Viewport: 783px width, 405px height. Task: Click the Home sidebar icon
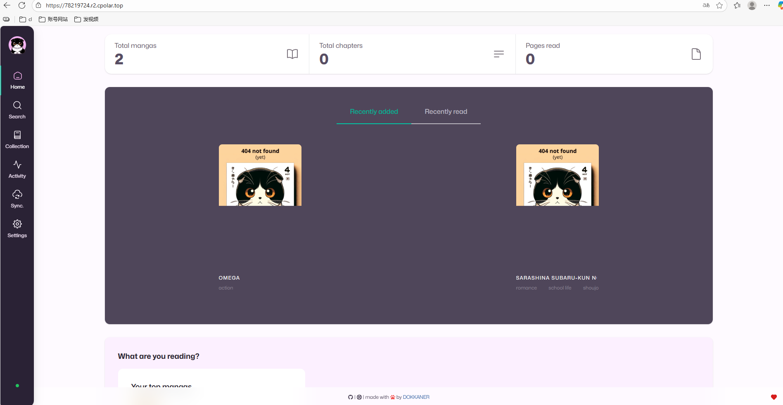[17, 80]
